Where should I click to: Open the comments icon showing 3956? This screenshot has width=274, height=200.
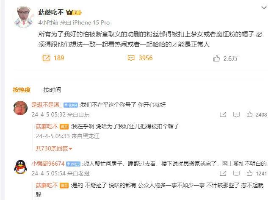click(x=131, y=58)
